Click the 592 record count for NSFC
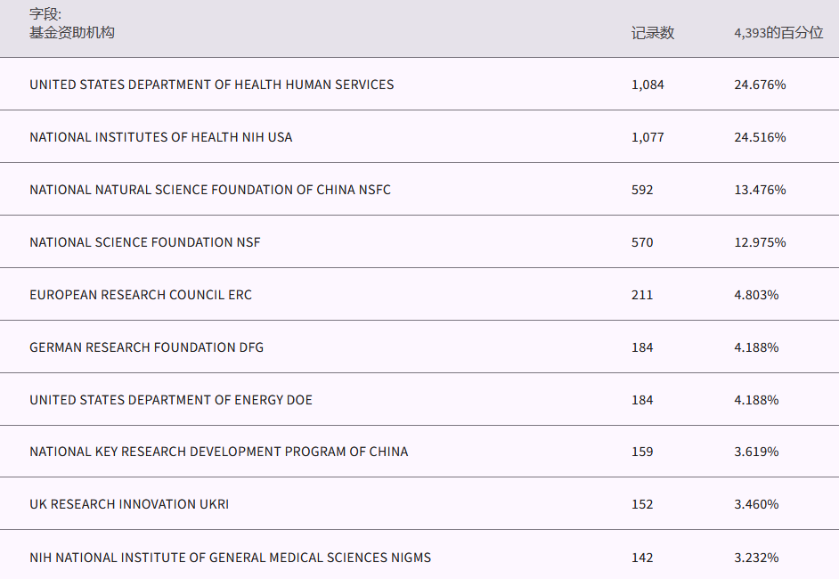 coord(642,190)
